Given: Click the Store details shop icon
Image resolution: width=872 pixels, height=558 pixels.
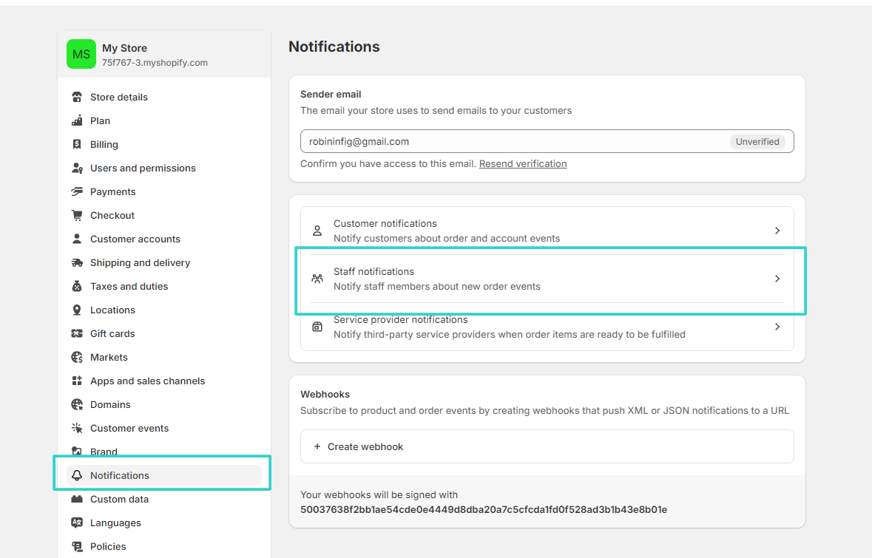Looking at the screenshot, I should point(77,98).
